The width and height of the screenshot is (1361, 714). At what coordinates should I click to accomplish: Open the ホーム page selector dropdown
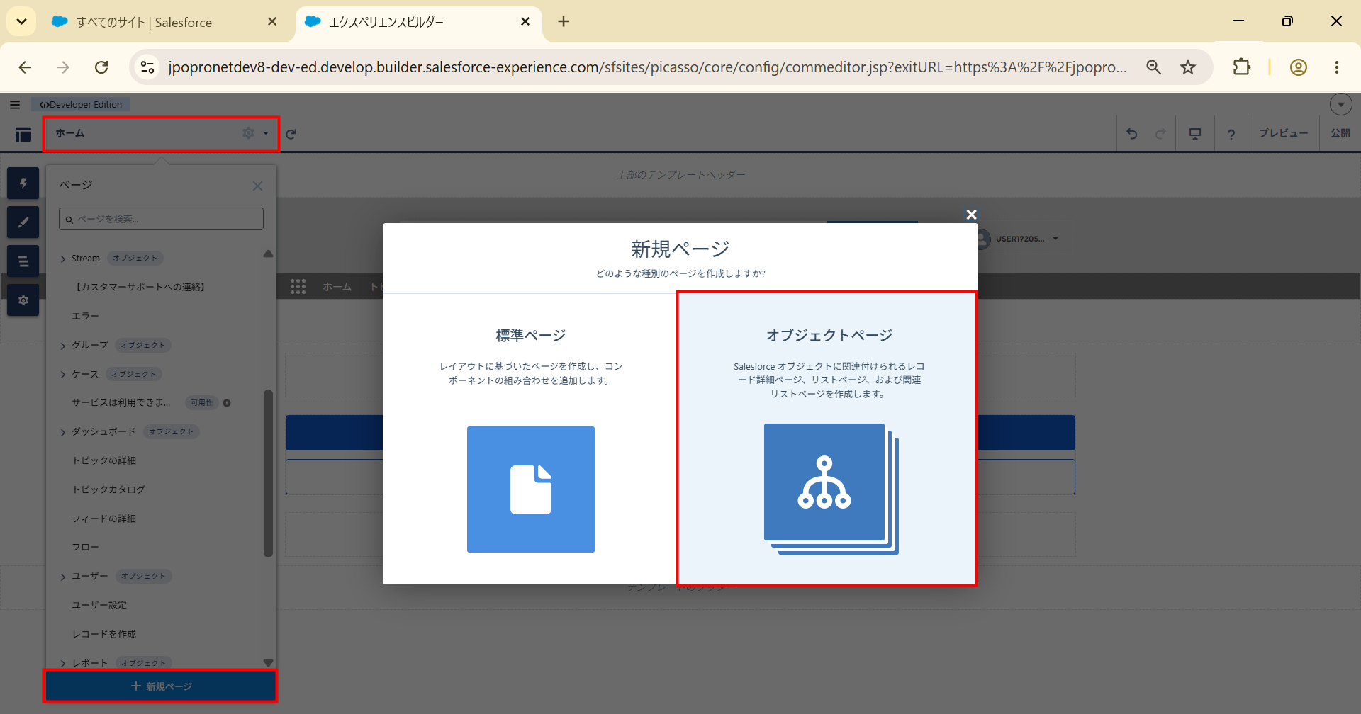click(x=266, y=133)
